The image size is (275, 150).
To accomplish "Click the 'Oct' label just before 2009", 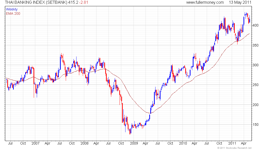I will [121, 143].
